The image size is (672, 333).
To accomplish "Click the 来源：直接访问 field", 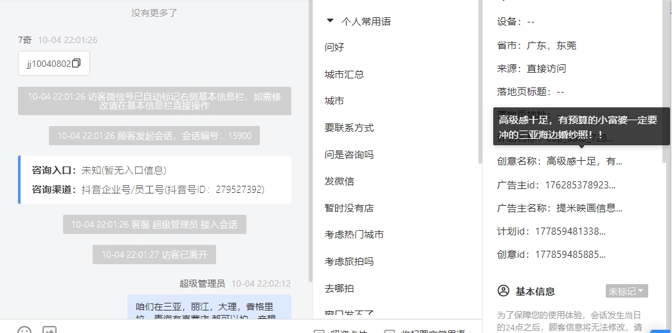I will (531, 68).
